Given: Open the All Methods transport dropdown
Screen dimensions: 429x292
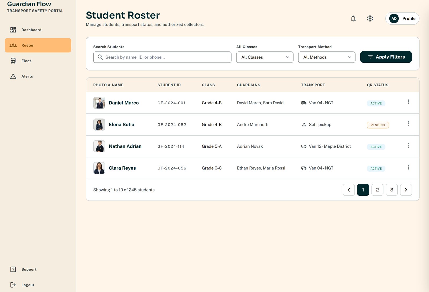Looking at the screenshot, I should pyautogui.click(x=327, y=57).
